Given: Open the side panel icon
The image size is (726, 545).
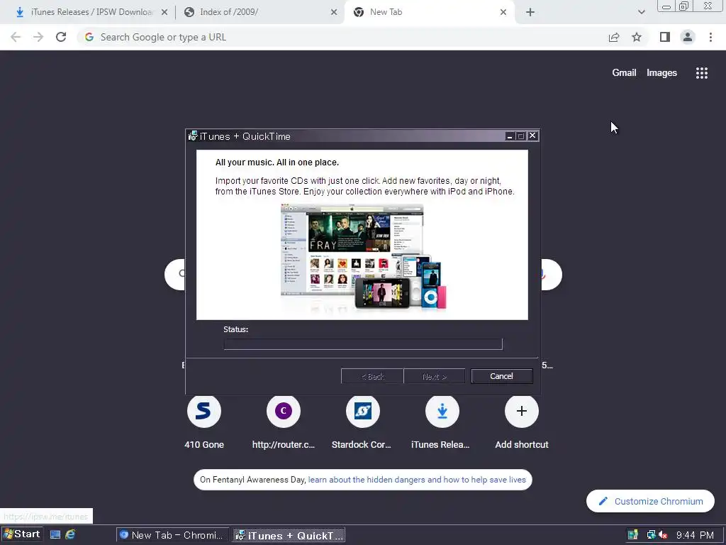Looking at the screenshot, I should [665, 37].
